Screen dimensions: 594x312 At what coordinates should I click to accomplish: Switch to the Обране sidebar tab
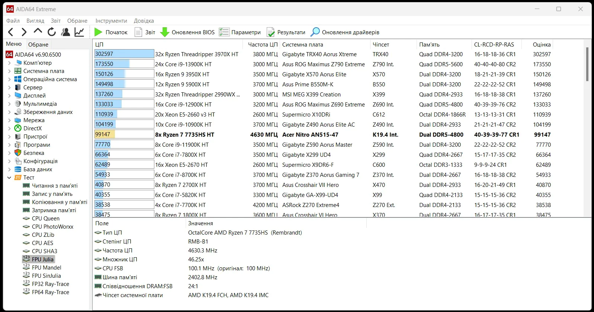(38, 44)
